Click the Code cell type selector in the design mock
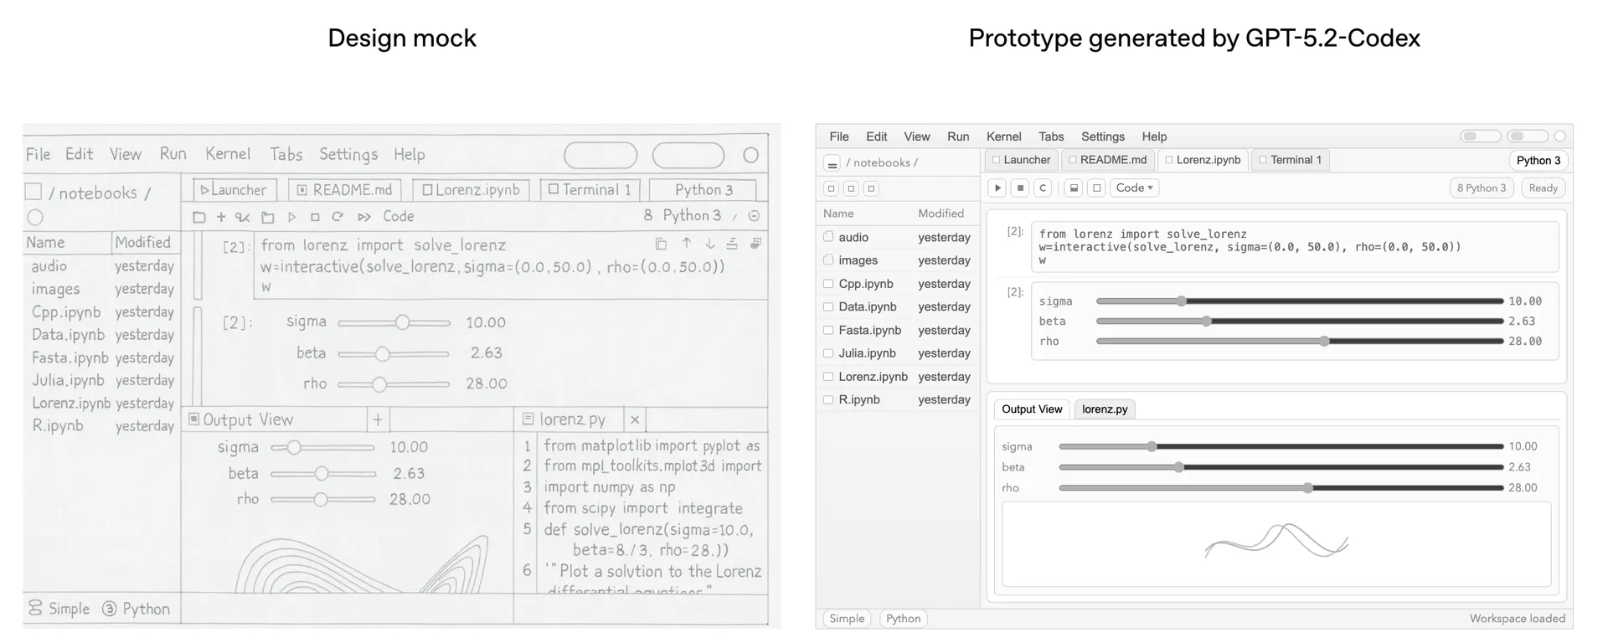1608x643 pixels. coord(399,217)
